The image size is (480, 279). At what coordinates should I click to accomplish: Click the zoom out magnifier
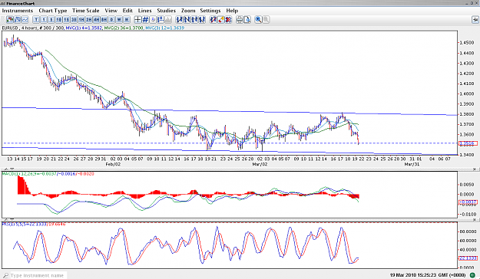tap(266, 20)
